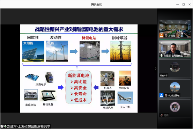
Task: Select the university crest avatar on the bottom tile
Action: coord(175,107)
